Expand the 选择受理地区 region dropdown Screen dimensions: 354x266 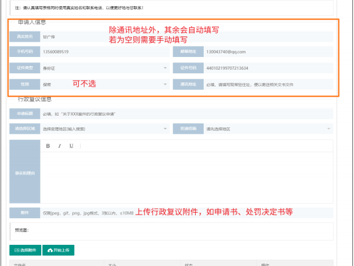tap(105, 129)
